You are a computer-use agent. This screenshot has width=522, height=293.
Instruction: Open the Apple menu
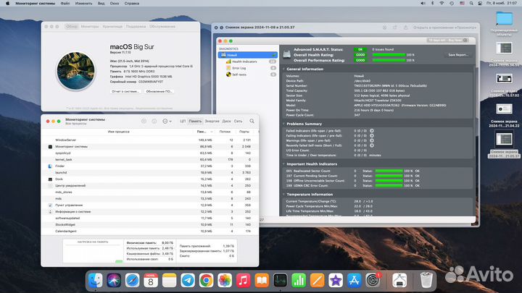coord(8,4)
